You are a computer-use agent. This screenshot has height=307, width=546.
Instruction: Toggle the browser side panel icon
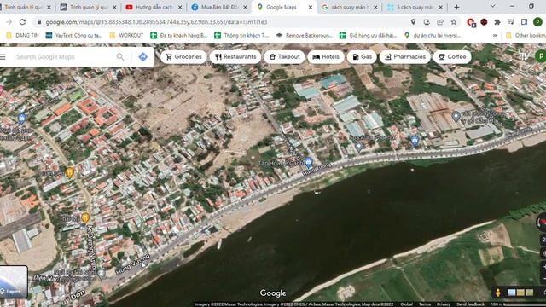pos(524,22)
